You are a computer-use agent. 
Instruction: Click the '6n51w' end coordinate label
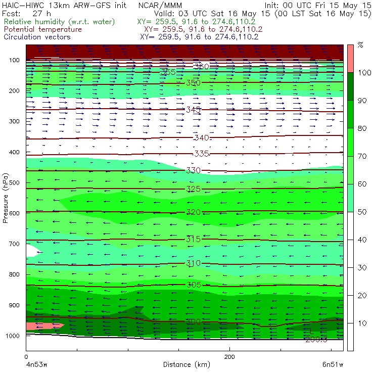click(x=333, y=364)
